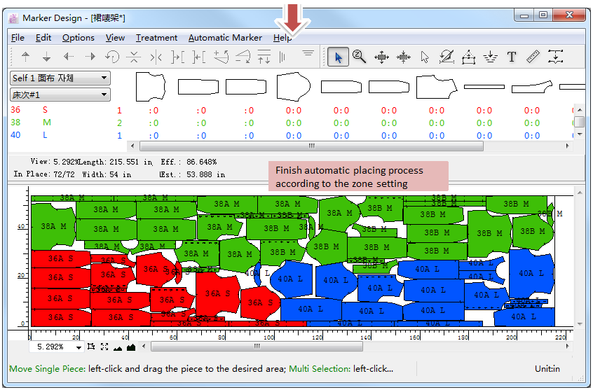The height and width of the screenshot is (390, 593).
Task: Click the four-way move arrows tool
Action: point(381,57)
